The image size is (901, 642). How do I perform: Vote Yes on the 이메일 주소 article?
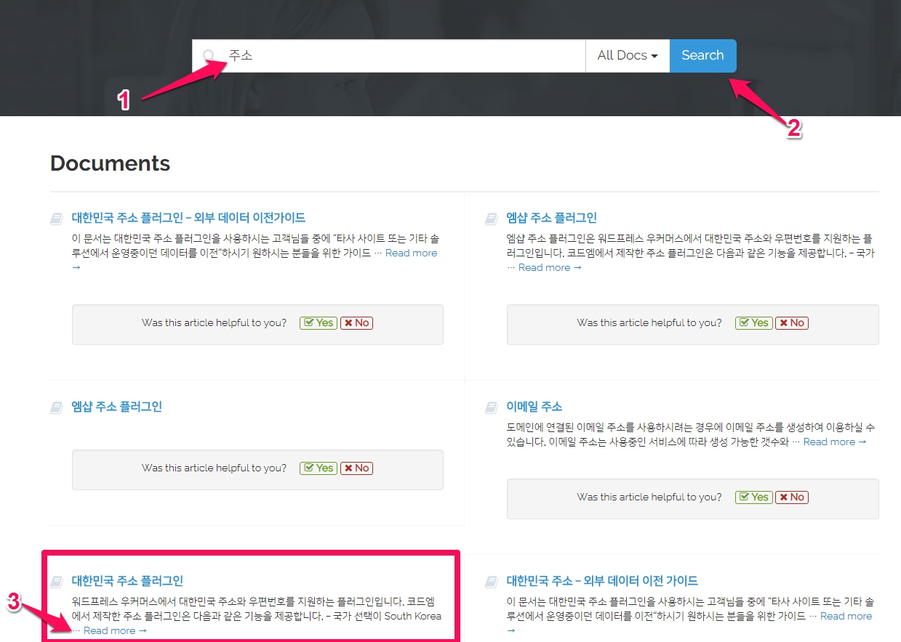(753, 497)
